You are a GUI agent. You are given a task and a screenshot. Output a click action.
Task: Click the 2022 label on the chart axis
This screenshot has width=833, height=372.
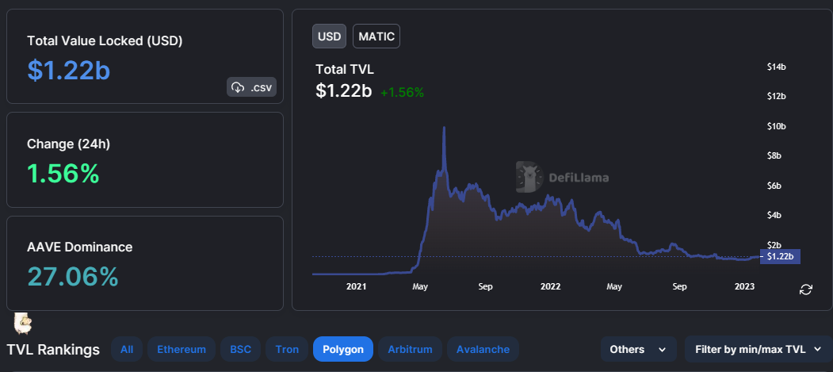[x=550, y=286]
